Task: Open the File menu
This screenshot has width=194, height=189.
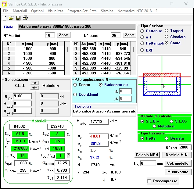Action: (x=6, y=11)
